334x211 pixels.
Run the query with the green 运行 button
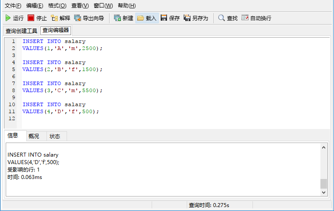14,18
